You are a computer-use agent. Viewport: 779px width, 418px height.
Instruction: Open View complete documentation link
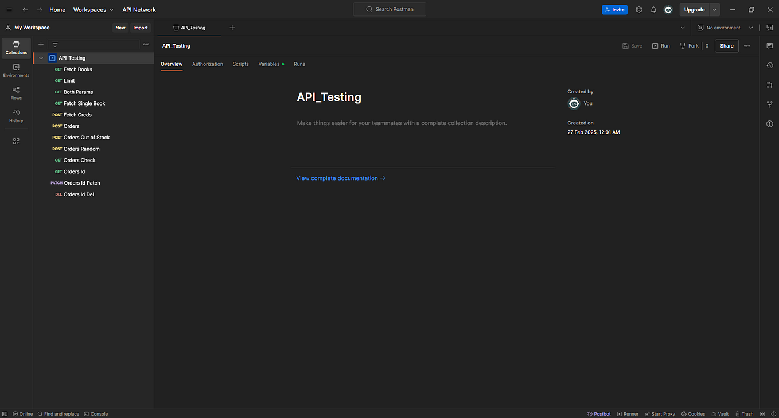[x=341, y=178]
